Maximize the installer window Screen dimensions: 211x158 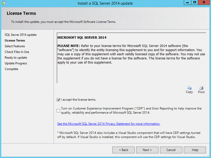[195, 3]
